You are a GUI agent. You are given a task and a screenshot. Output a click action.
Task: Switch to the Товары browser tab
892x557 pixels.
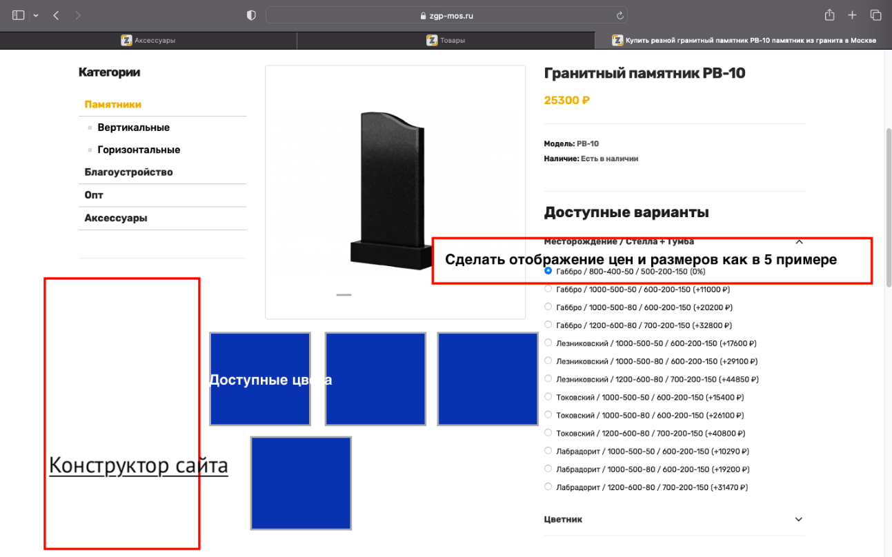pos(446,41)
